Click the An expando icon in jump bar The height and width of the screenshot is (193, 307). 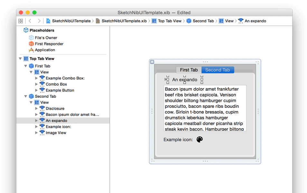[x=241, y=21]
